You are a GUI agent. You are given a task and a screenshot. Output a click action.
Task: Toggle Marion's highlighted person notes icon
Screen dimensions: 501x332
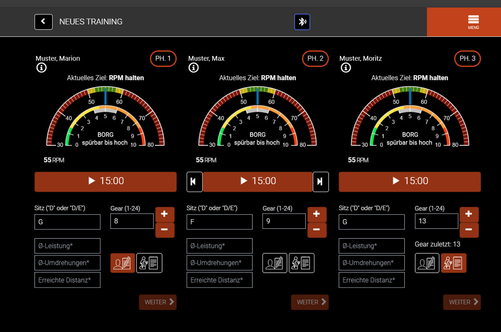coord(123,263)
